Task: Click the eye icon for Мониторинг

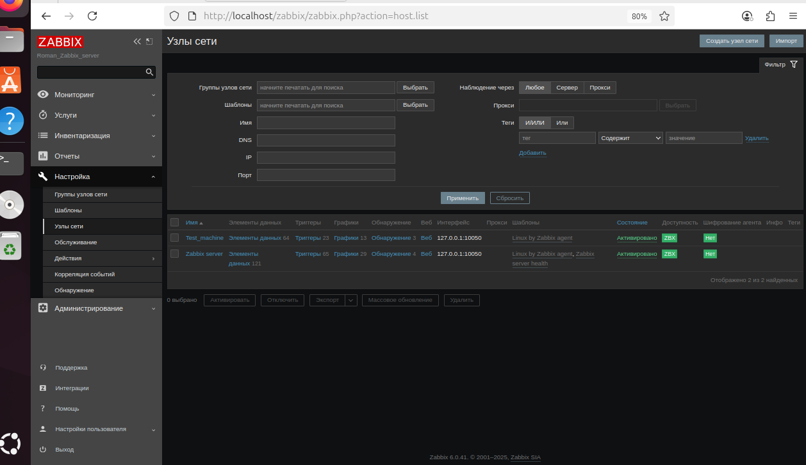Action: (43, 95)
